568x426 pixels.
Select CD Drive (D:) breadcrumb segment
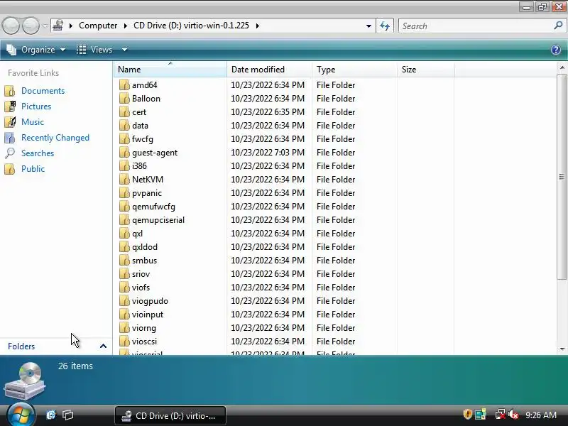[x=191, y=26]
